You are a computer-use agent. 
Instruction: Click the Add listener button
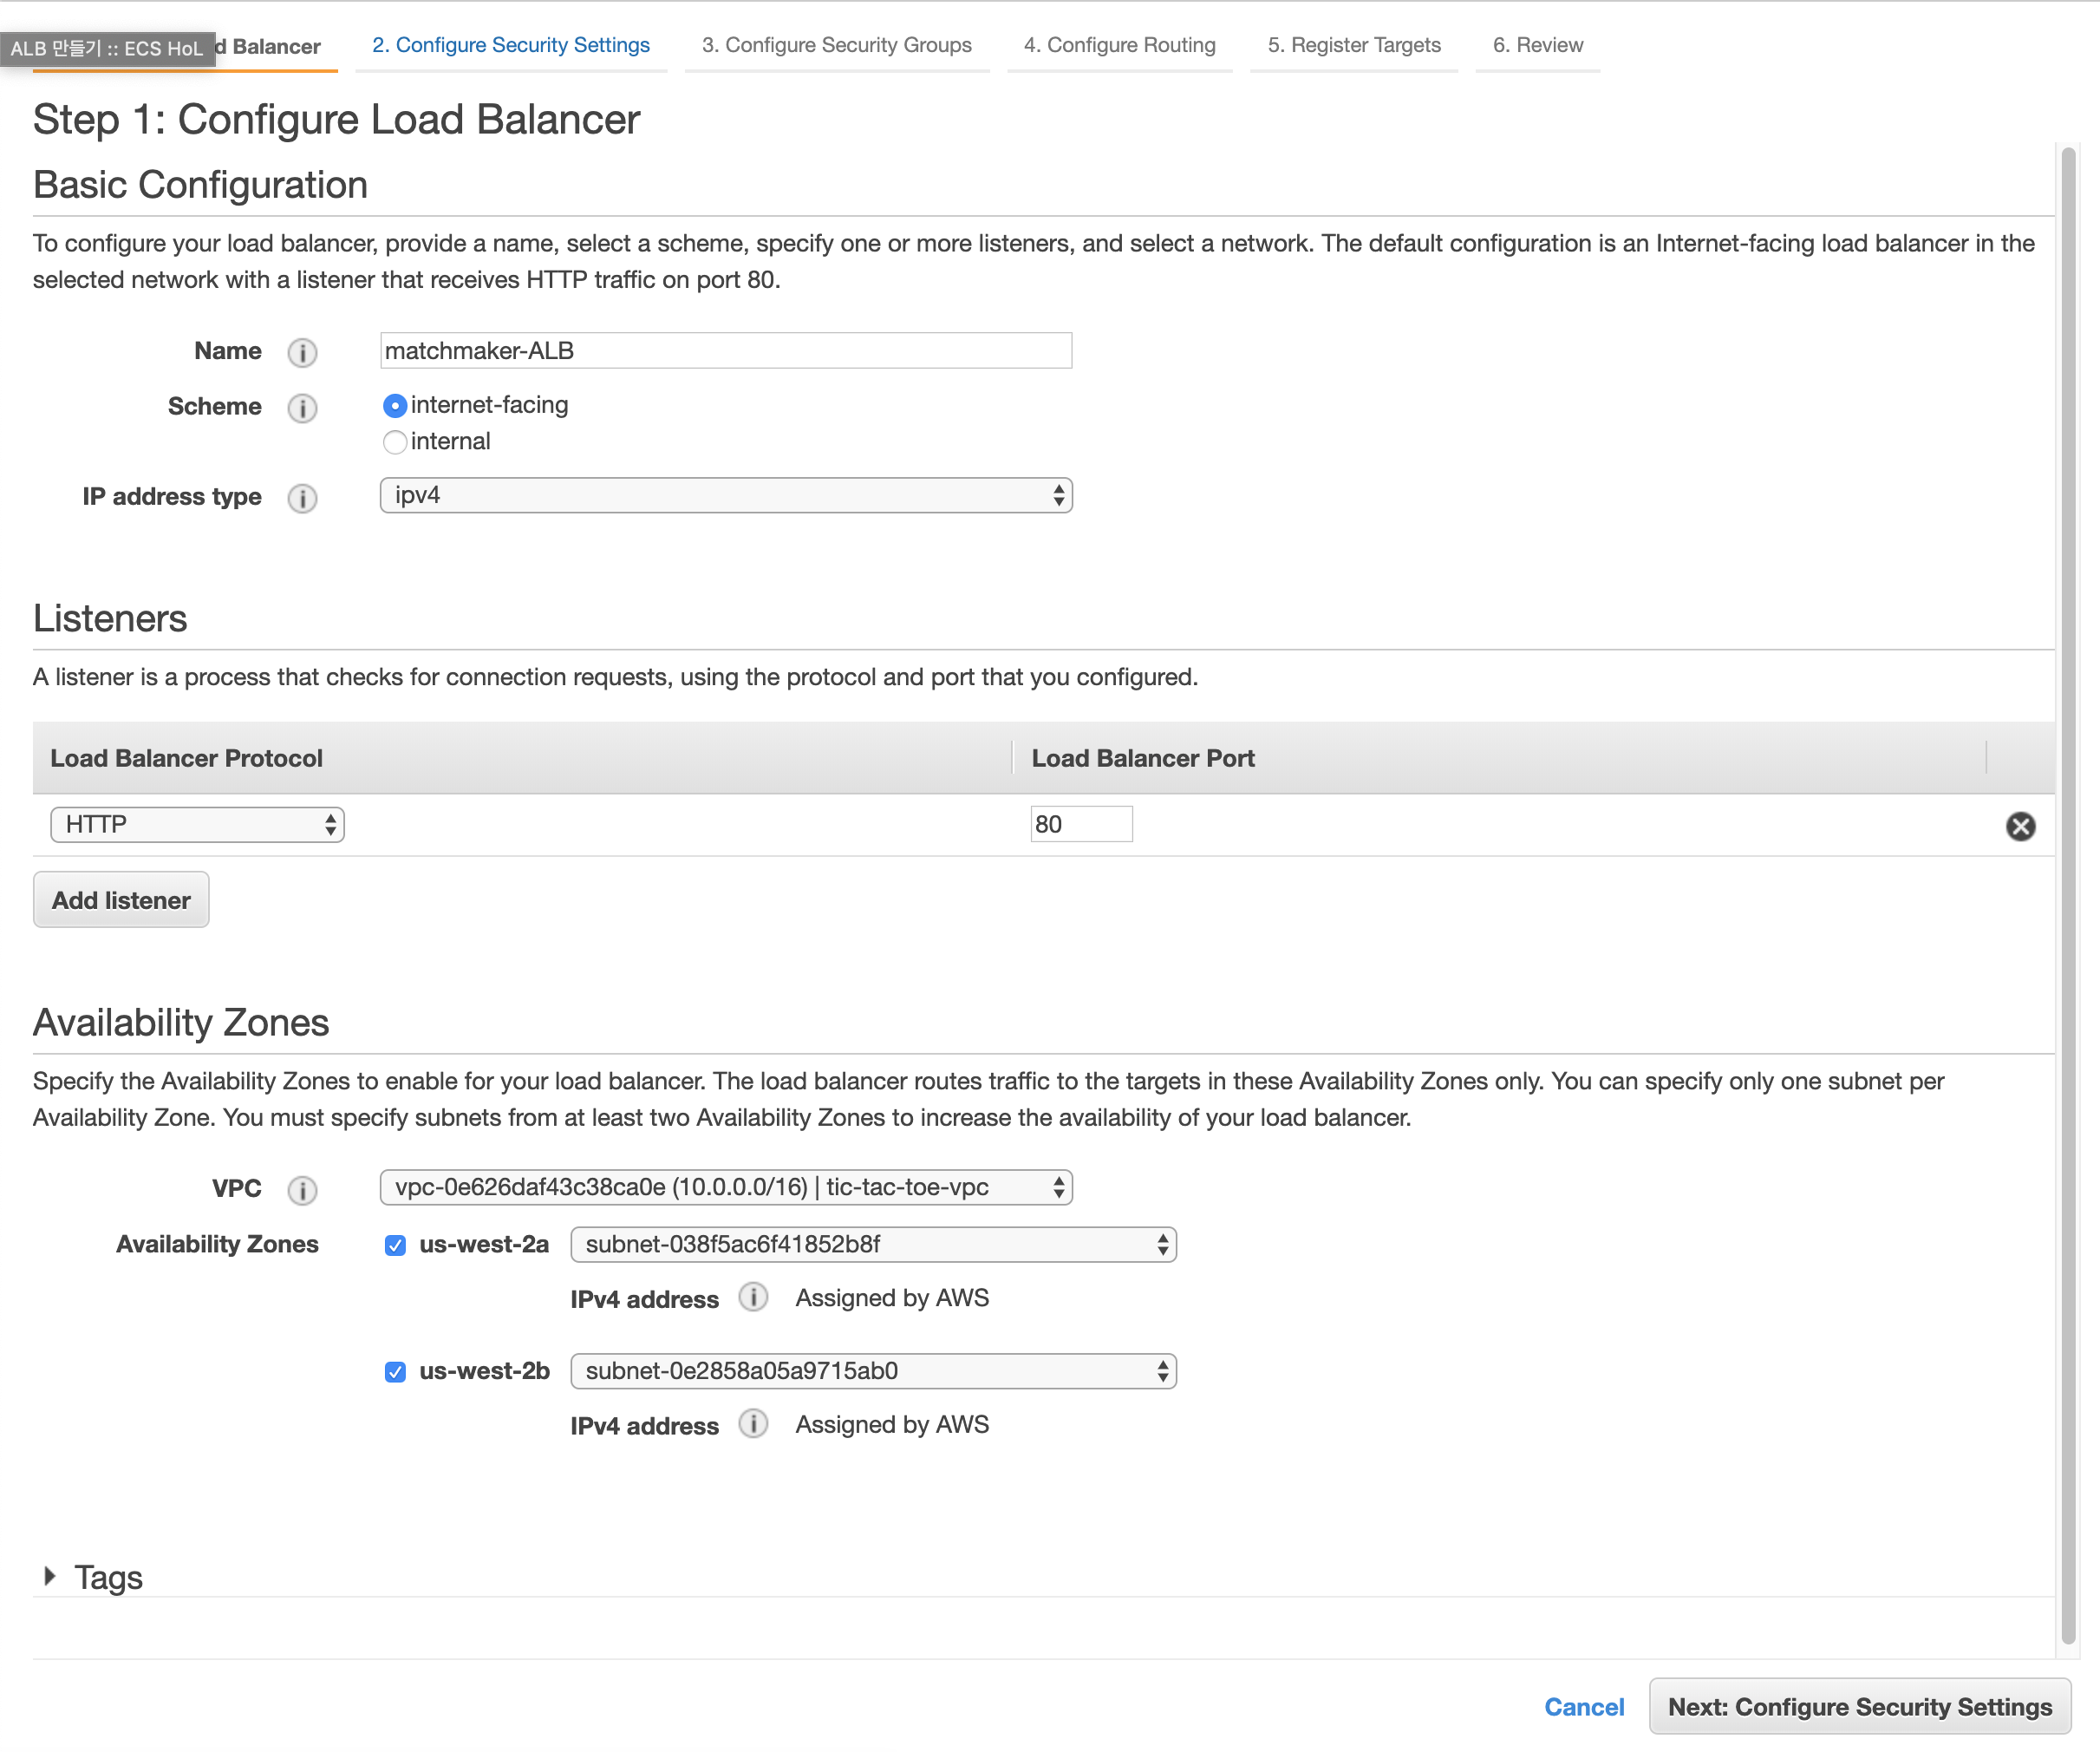point(121,899)
